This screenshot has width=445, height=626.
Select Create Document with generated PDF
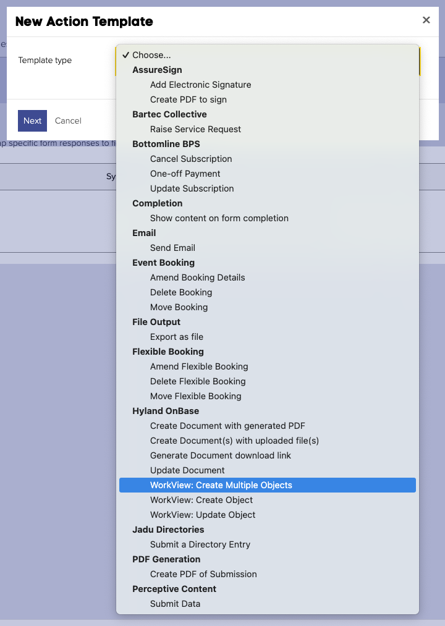(x=268, y=426)
